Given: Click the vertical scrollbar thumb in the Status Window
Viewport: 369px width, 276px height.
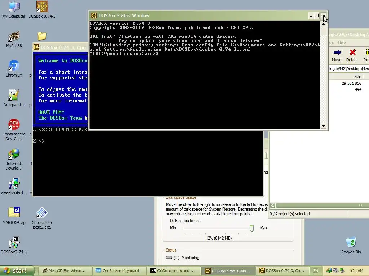Looking at the screenshot, I should [x=323, y=31].
